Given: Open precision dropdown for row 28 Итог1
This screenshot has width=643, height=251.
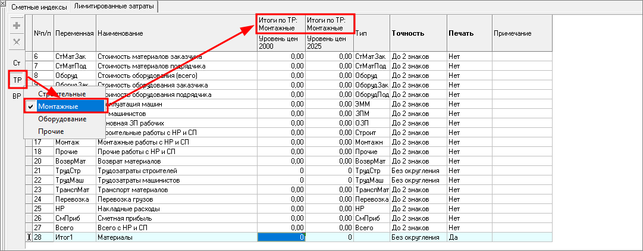Looking at the screenshot, I should [x=418, y=237].
